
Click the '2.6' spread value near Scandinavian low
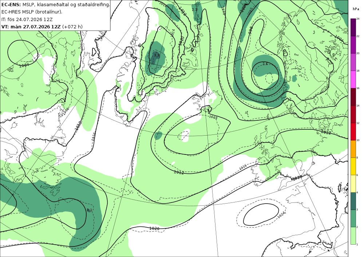[x=265, y=64]
